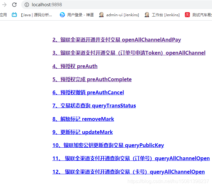212x187 pixels.
Task: Open link 3 openAllChannel Token申请
Action: coord(129,53)
